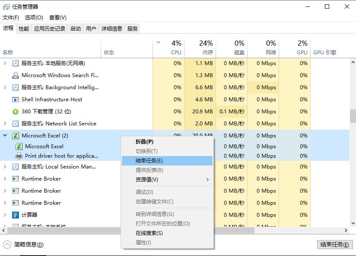Switch to the 详细信息 tab

(x=112, y=28)
